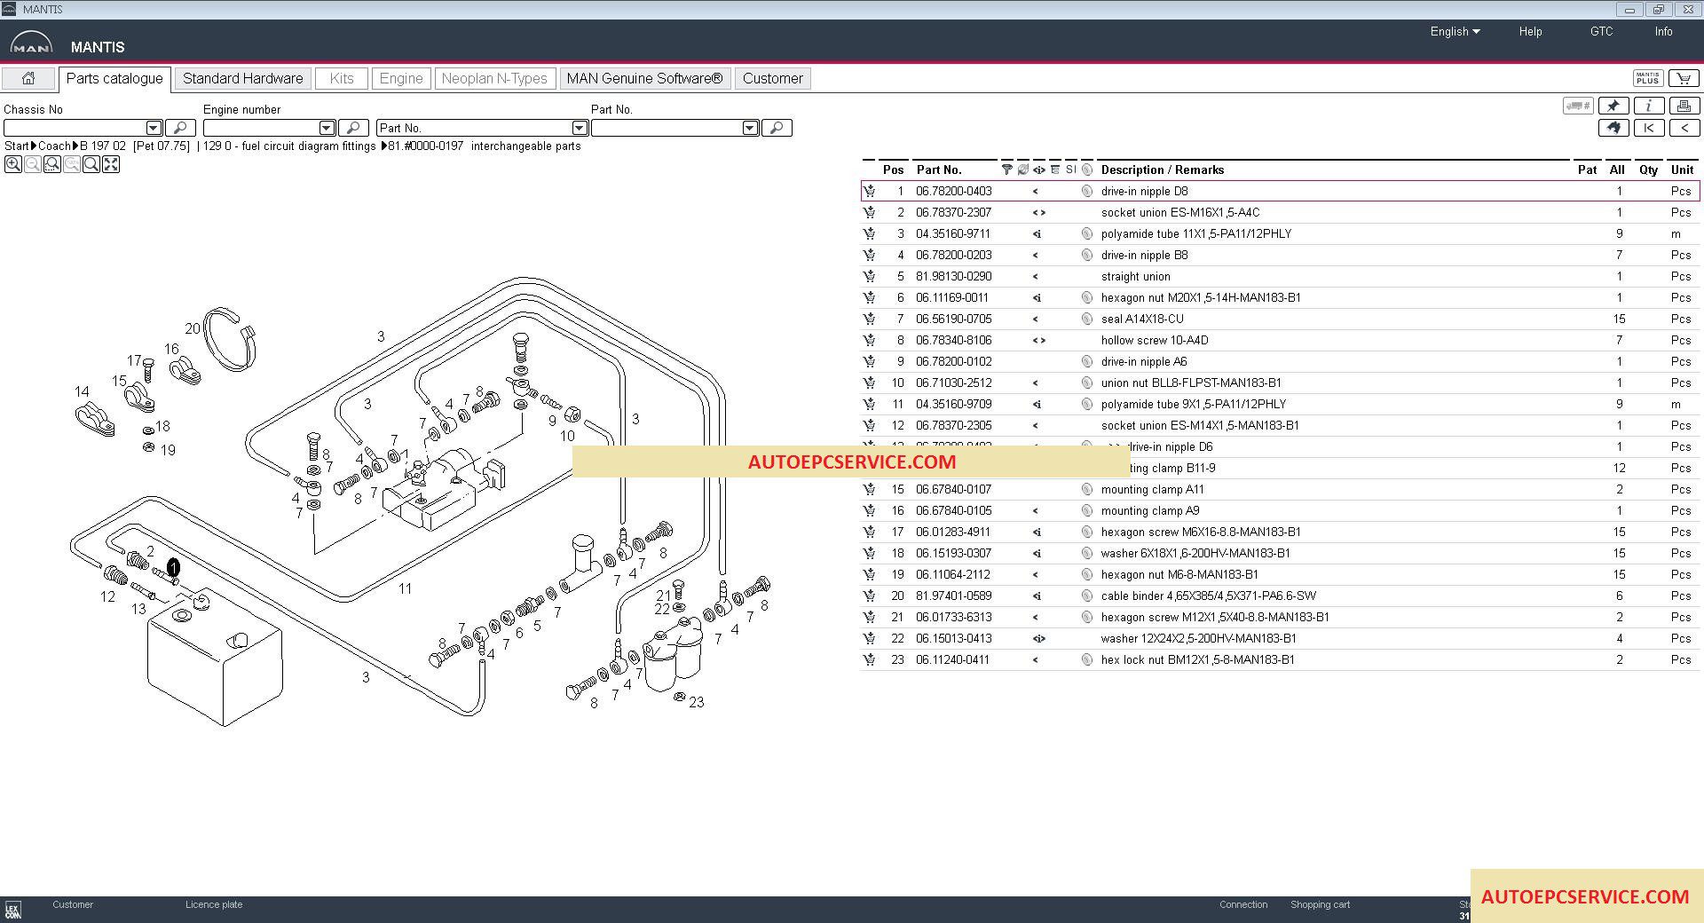
Task: Open the Engine tab
Action: pos(401,79)
